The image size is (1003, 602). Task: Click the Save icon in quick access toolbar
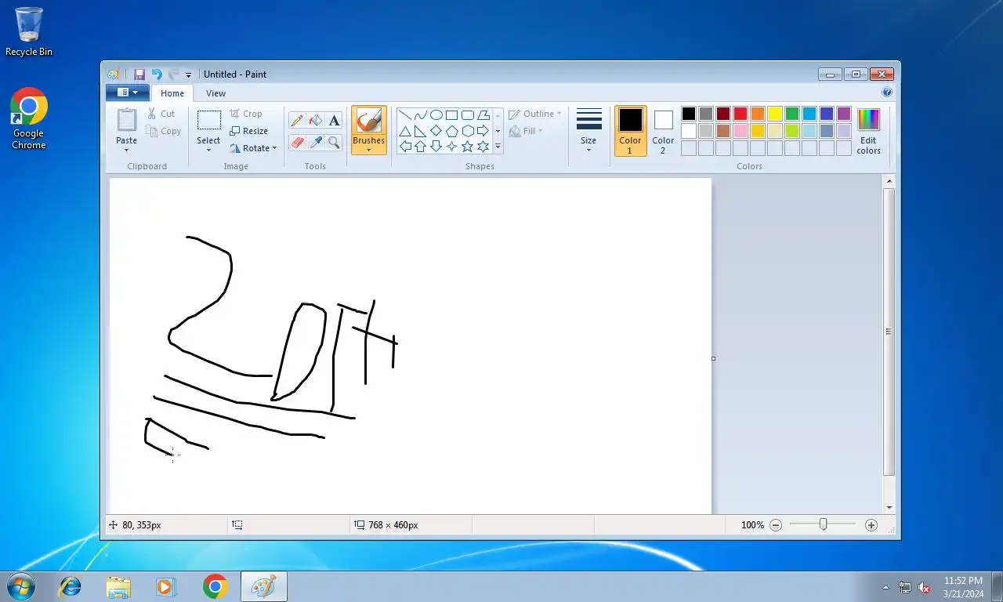[x=139, y=74]
